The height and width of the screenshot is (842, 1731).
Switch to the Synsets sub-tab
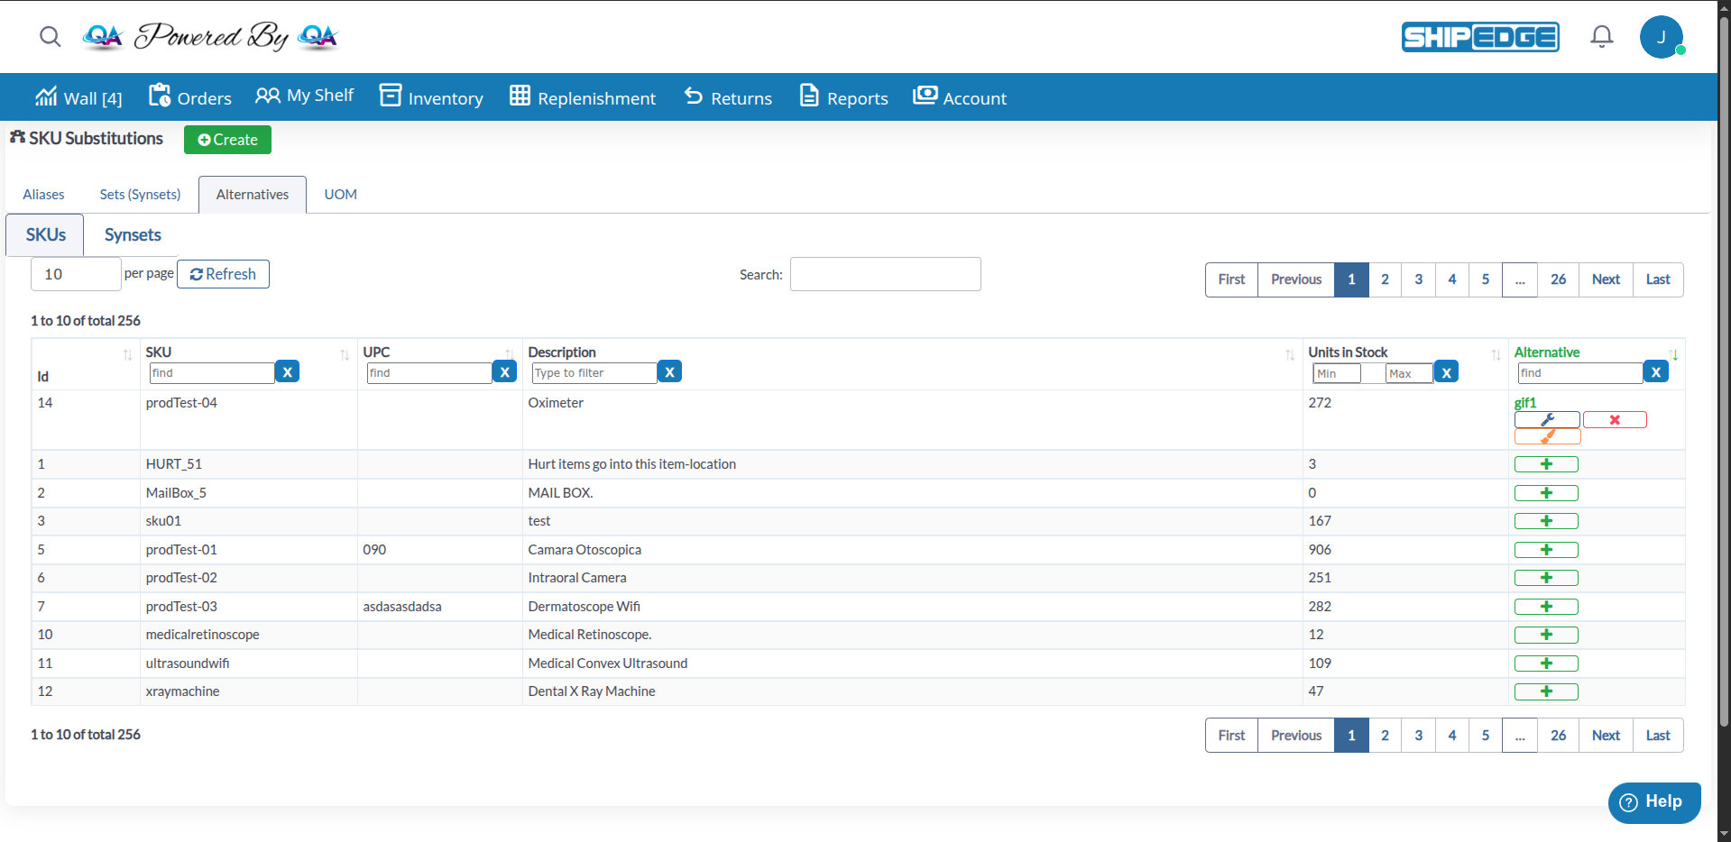tap(133, 235)
